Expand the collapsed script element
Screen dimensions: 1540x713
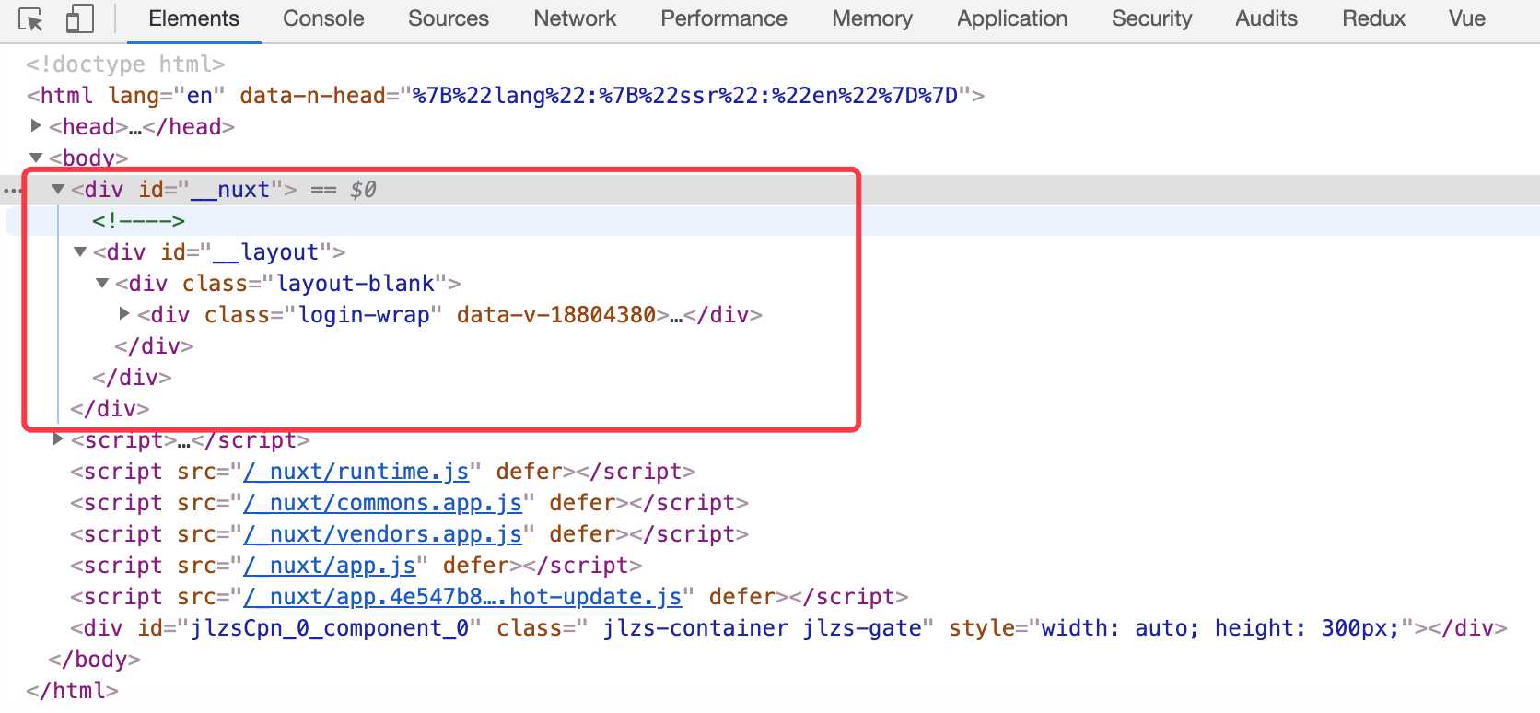coord(58,438)
